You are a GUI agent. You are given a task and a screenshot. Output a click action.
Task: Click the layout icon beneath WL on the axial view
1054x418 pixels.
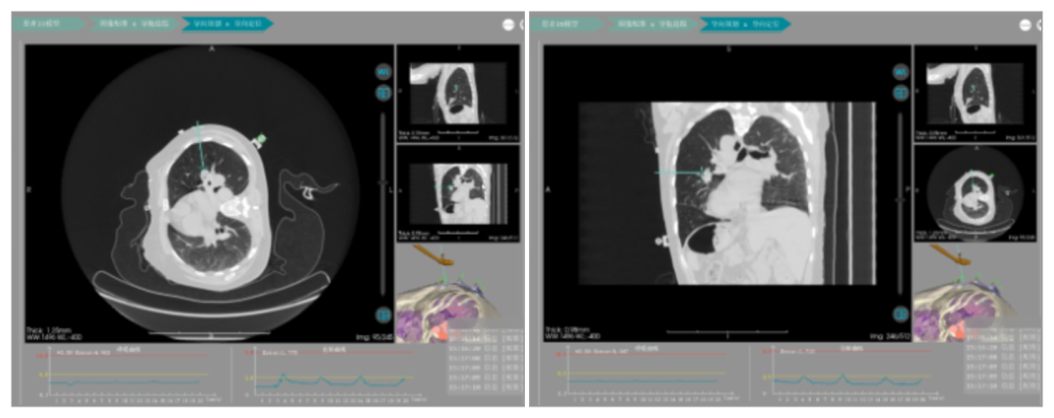pos(384,94)
